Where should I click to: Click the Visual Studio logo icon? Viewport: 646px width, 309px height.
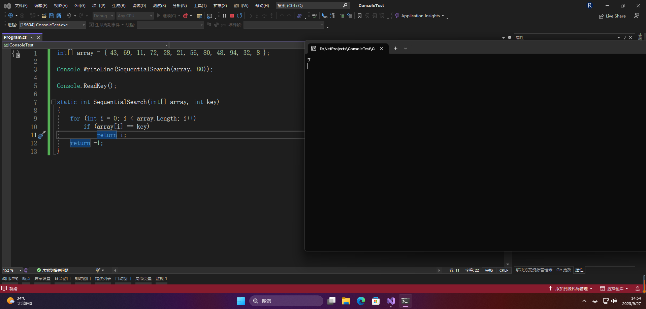7,5
